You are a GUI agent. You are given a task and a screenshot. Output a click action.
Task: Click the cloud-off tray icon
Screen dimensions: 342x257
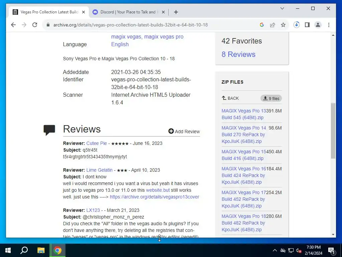(x=283, y=250)
